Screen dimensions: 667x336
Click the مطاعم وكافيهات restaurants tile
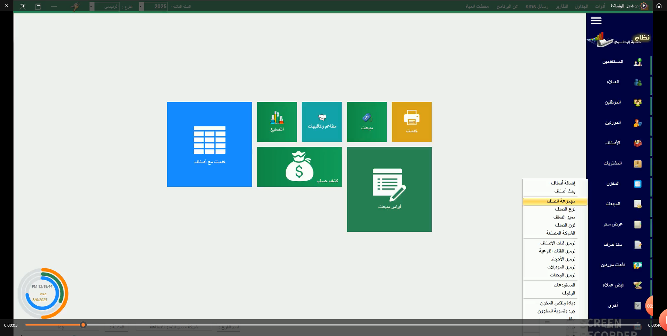[x=322, y=122]
